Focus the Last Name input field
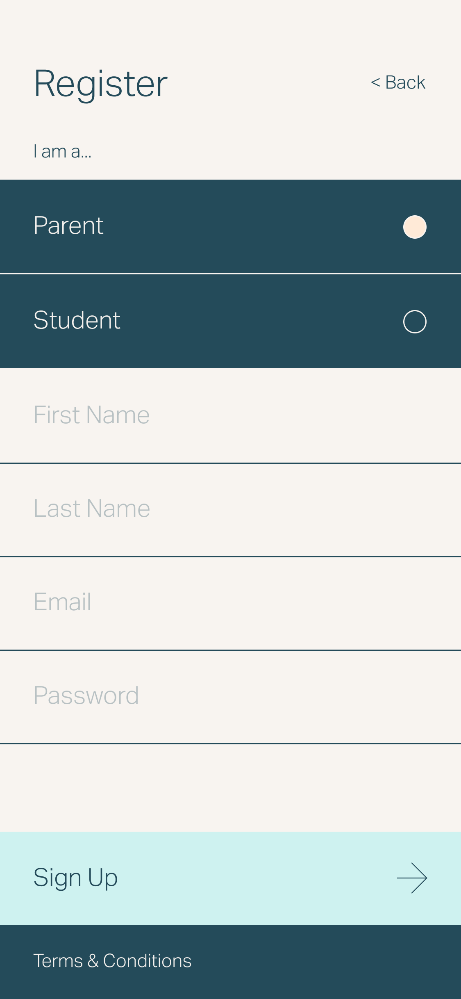The width and height of the screenshot is (461, 999). click(x=229, y=509)
